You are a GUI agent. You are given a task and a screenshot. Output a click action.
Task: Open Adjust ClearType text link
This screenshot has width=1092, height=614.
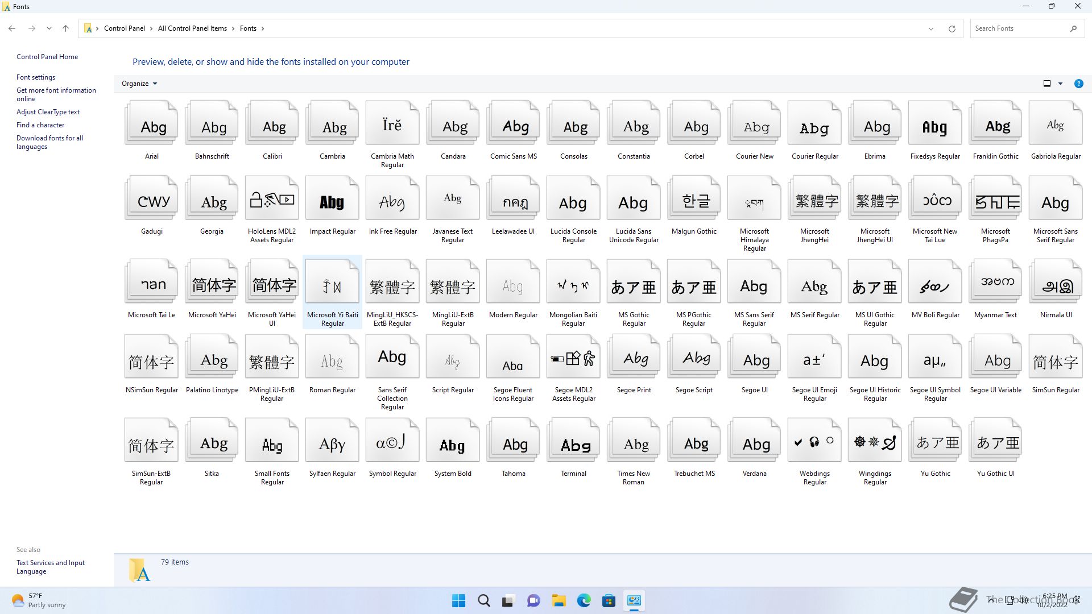click(48, 112)
